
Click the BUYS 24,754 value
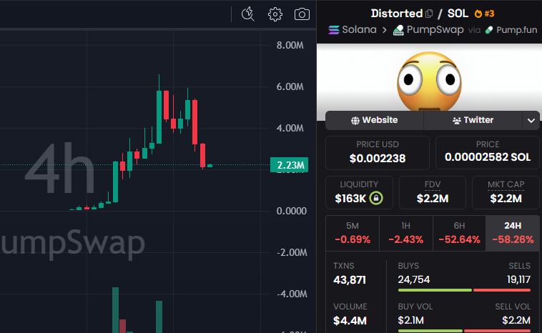tap(414, 279)
